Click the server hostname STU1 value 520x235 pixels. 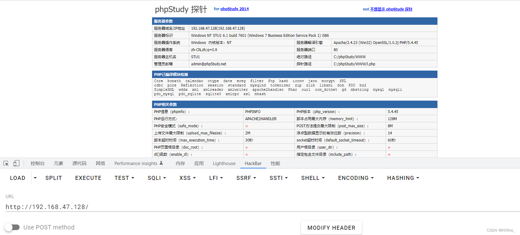click(195, 57)
